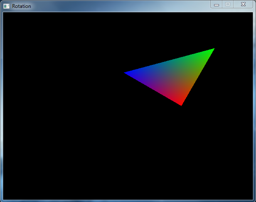Click the window frame's bottom-right resize corner
The image size is (256, 202).
point(254,200)
